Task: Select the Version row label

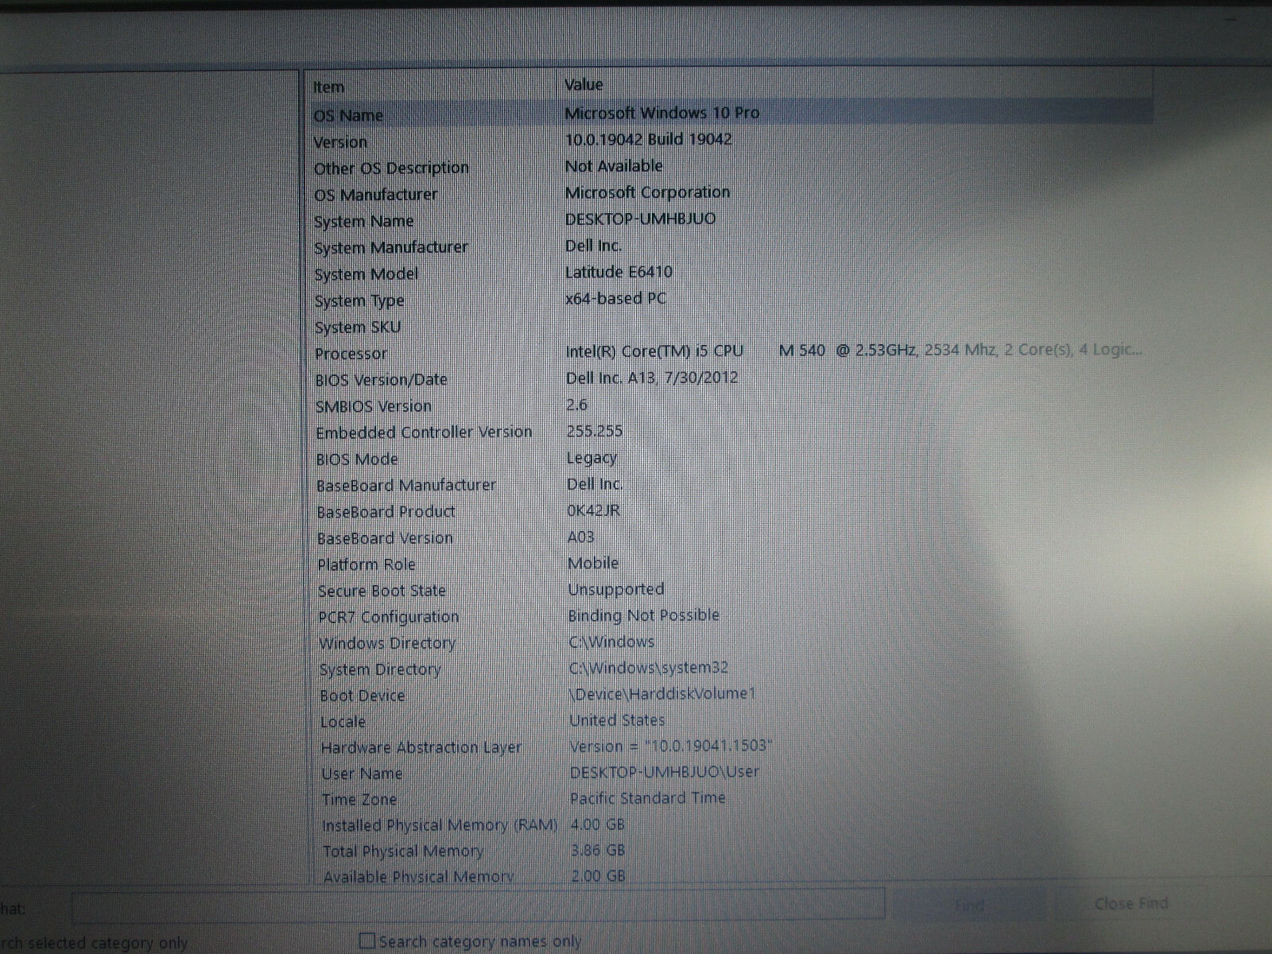Action: click(340, 142)
